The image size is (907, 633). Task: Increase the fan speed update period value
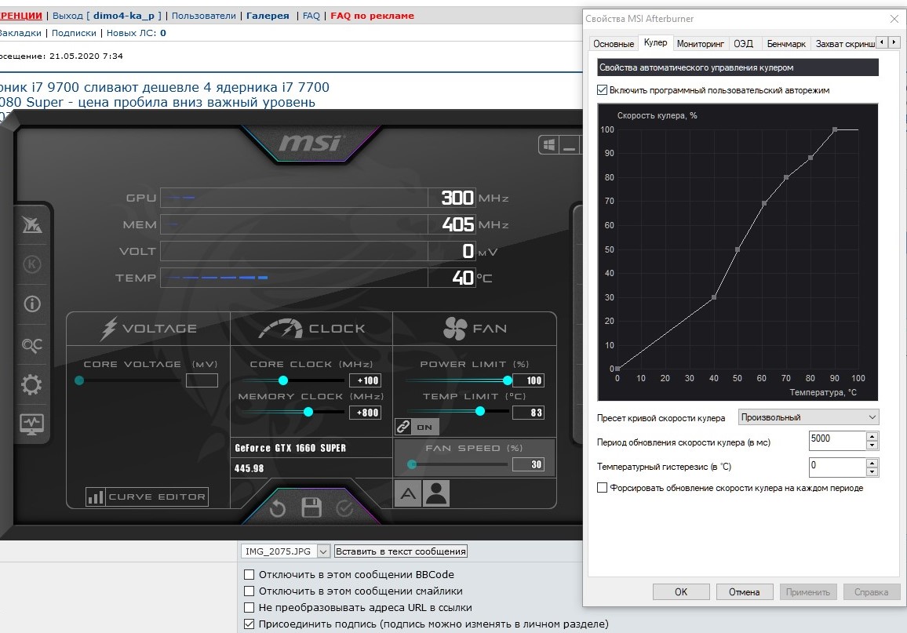pos(872,436)
